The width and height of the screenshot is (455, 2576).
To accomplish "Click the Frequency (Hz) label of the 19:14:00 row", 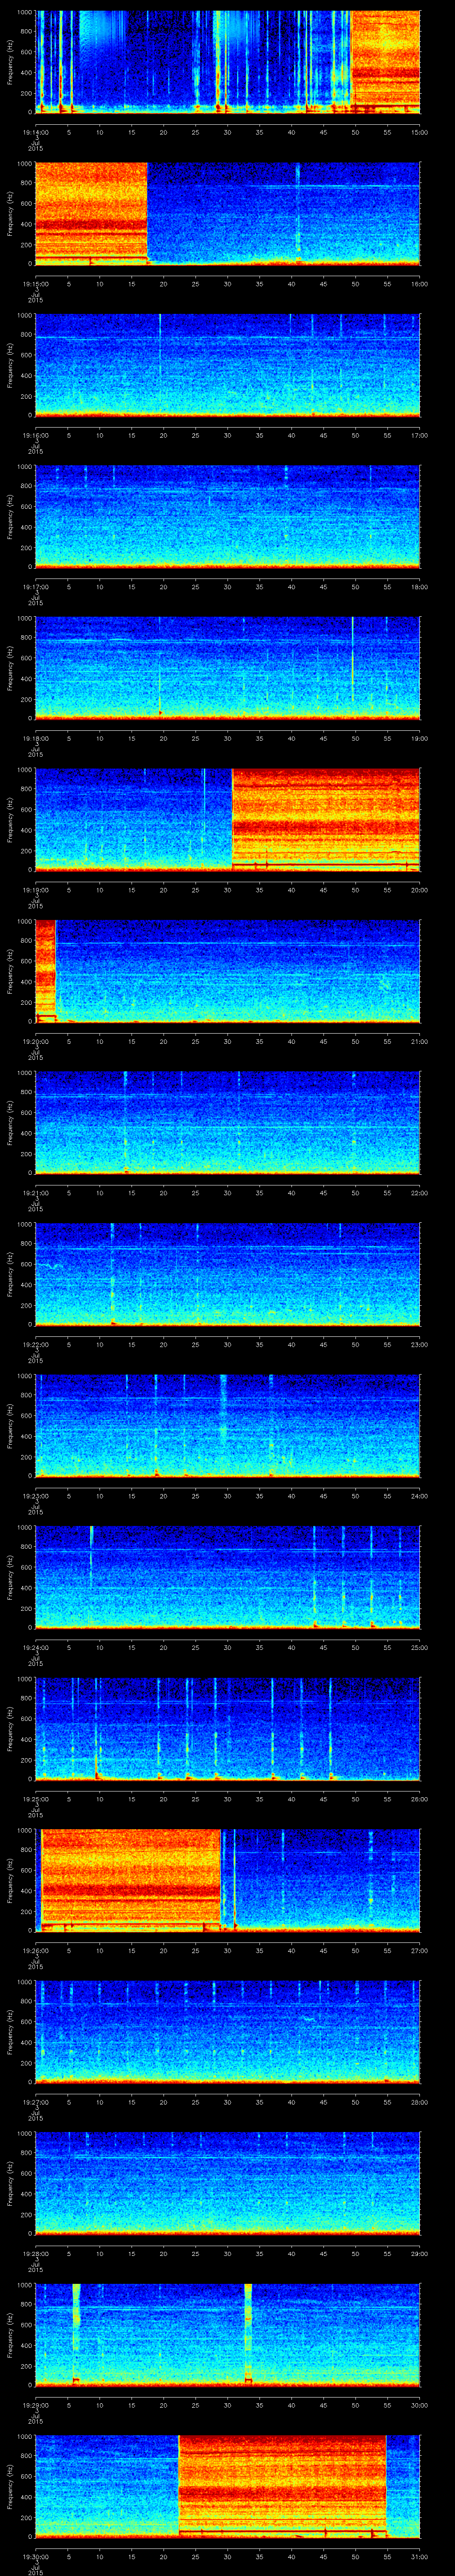I will tap(11, 62).
